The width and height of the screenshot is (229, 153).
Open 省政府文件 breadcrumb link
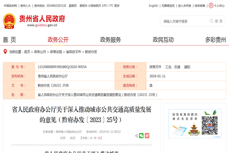pos(73,51)
